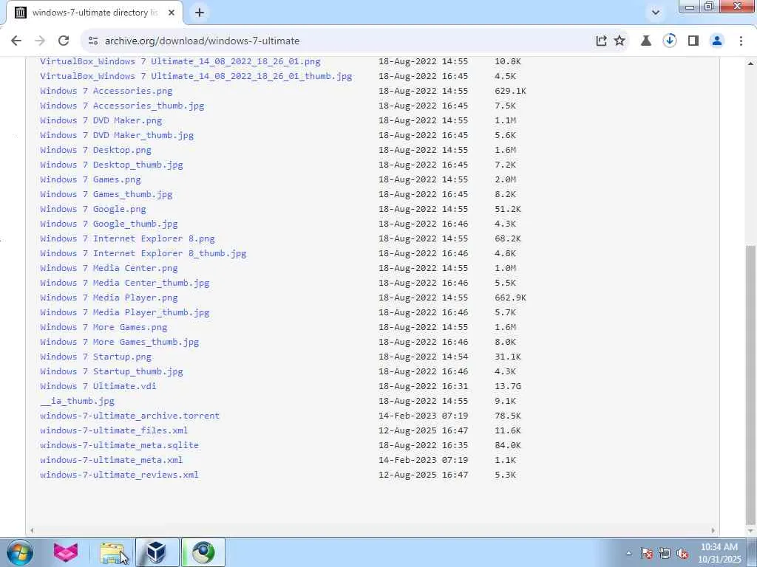Open windows-7-ultimate_files.xml link
Screen dimensions: 757x567
click(114, 430)
